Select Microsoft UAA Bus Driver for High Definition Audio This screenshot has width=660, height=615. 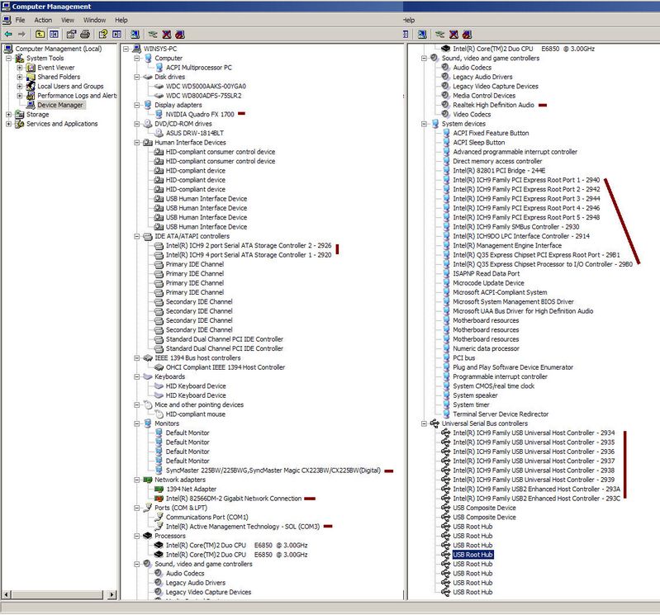click(x=523, y=311)
